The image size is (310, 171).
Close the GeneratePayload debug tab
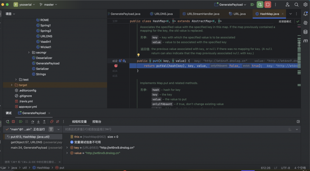click(49, 113)
